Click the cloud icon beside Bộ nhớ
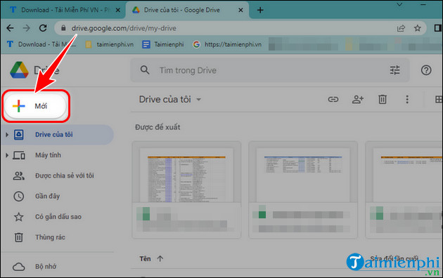This screenshot has width=443, height=278. point(19,267)
